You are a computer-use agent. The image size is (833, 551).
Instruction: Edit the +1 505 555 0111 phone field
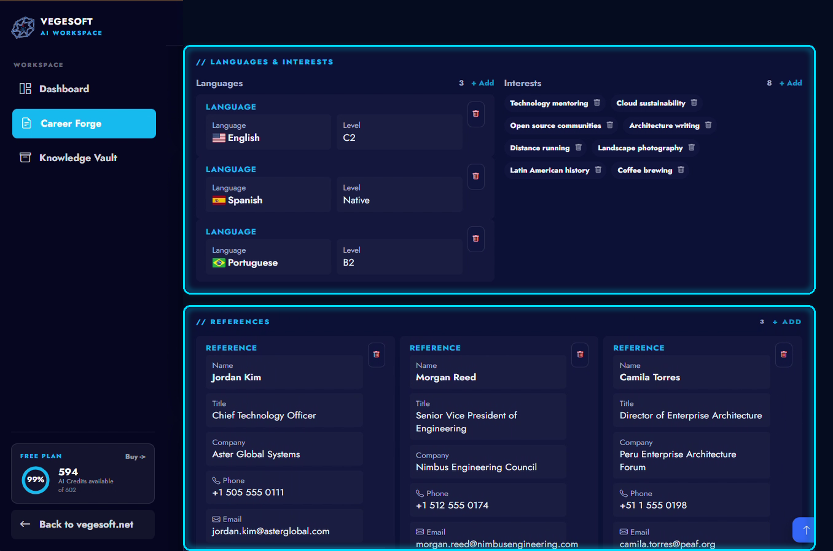284,487
